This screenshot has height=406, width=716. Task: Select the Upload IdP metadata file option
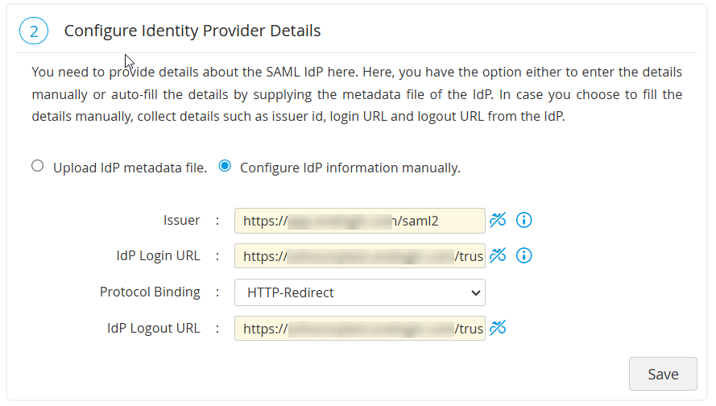tap(37, 167)
